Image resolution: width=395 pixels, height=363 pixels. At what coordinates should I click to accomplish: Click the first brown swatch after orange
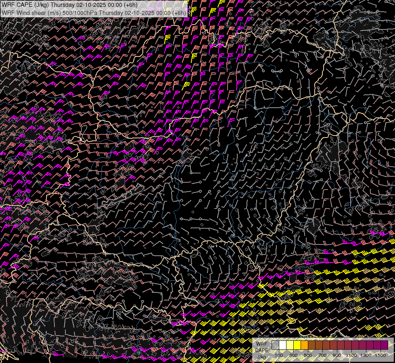(311, 345)
